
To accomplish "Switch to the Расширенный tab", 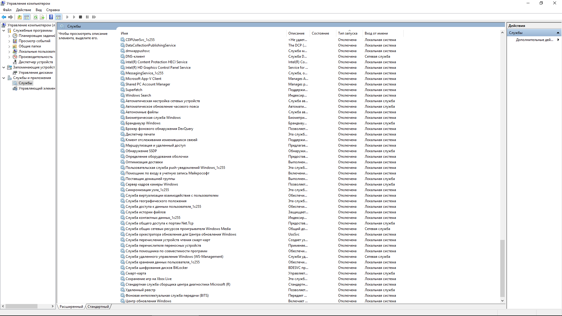I will click(x=71, y=307).
